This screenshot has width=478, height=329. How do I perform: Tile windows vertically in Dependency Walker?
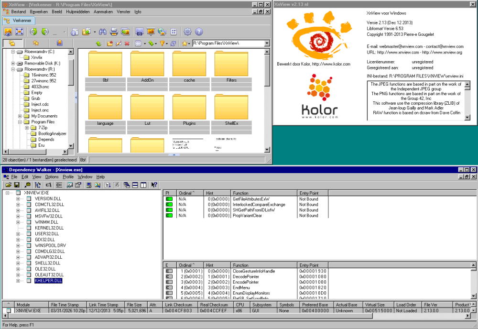pos(143,185)
